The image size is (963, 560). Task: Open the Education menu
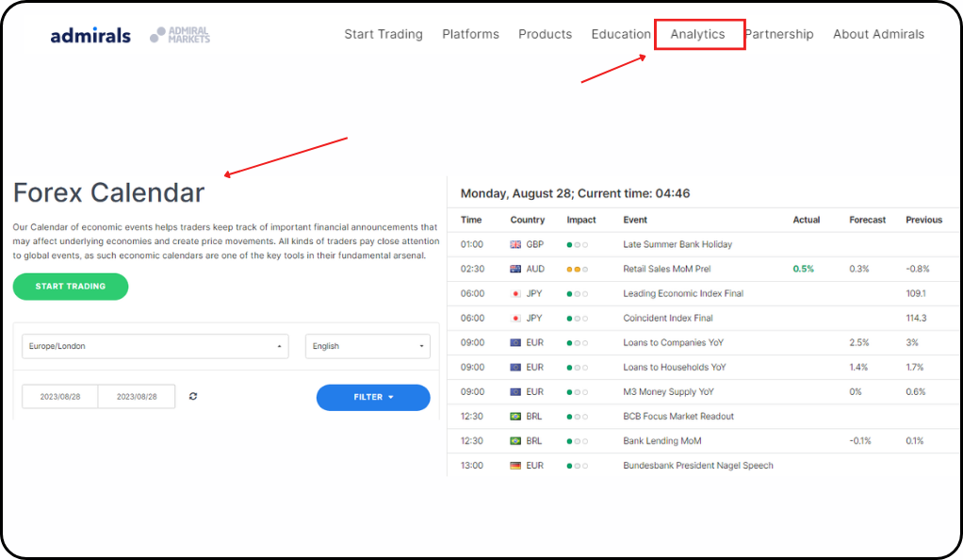pos(621,35)
